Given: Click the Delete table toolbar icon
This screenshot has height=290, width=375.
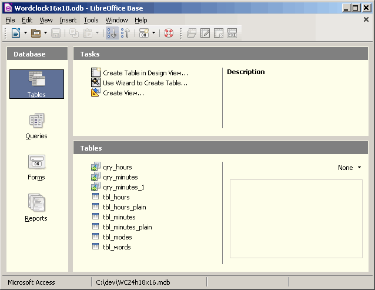Looking at the screenshot, I should [219, 33].
